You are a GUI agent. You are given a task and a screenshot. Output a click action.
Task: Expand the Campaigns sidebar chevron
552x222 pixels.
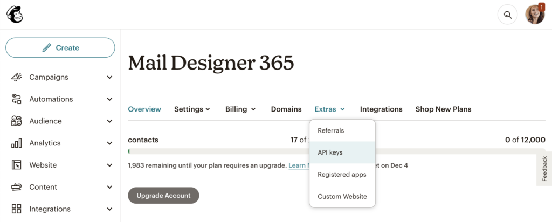[109, 77]
